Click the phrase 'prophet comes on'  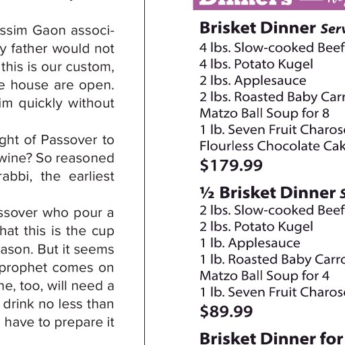(57, 268)
